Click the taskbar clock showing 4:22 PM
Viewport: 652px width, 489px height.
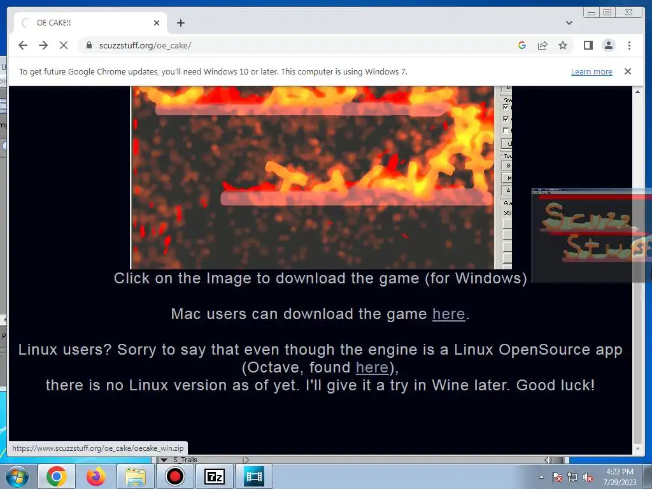(x=620, y=476)
